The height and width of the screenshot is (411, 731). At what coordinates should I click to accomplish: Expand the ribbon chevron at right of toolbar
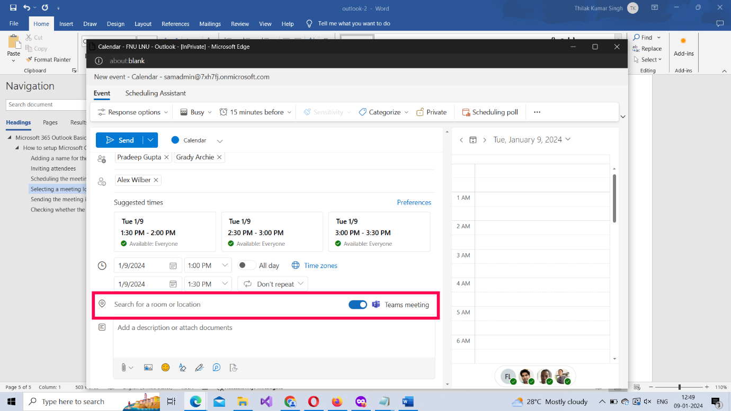[x=623, y=117]
